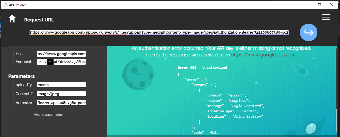This screenshot has height=137, width=340.
Task: Edit the Request URL field
Action: (159, 33)
